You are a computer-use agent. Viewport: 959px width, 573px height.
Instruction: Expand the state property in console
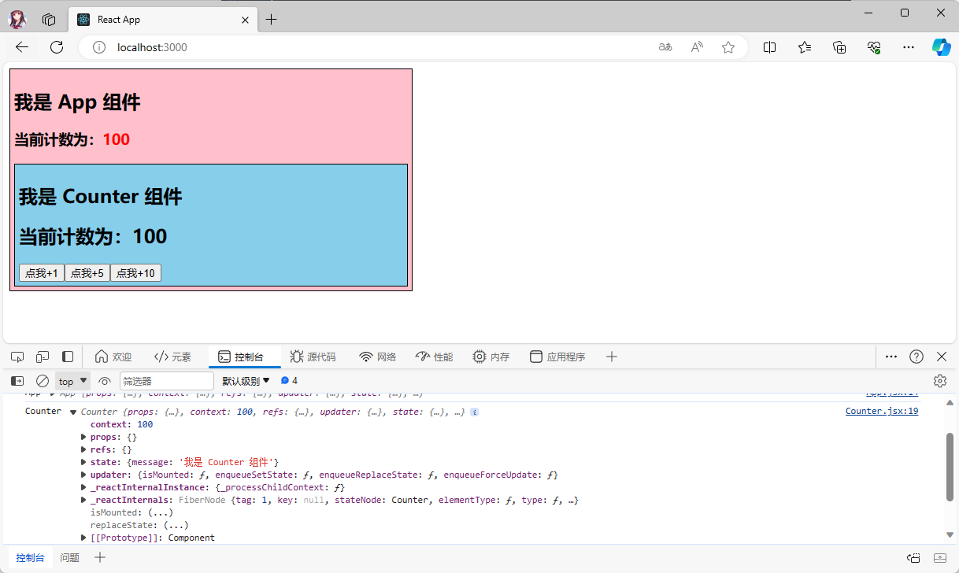tap(84, 462)
